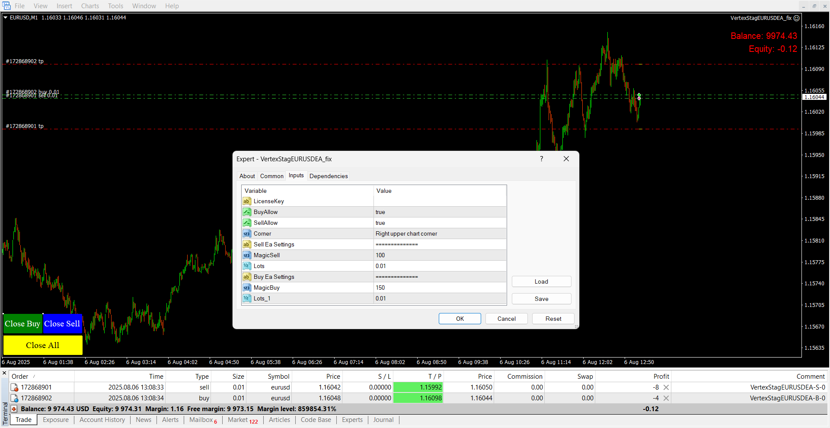The width and height of the screenshot is (830, 428).
Task: Click the MagicSell integer variable icon
Action: (246, 255)
